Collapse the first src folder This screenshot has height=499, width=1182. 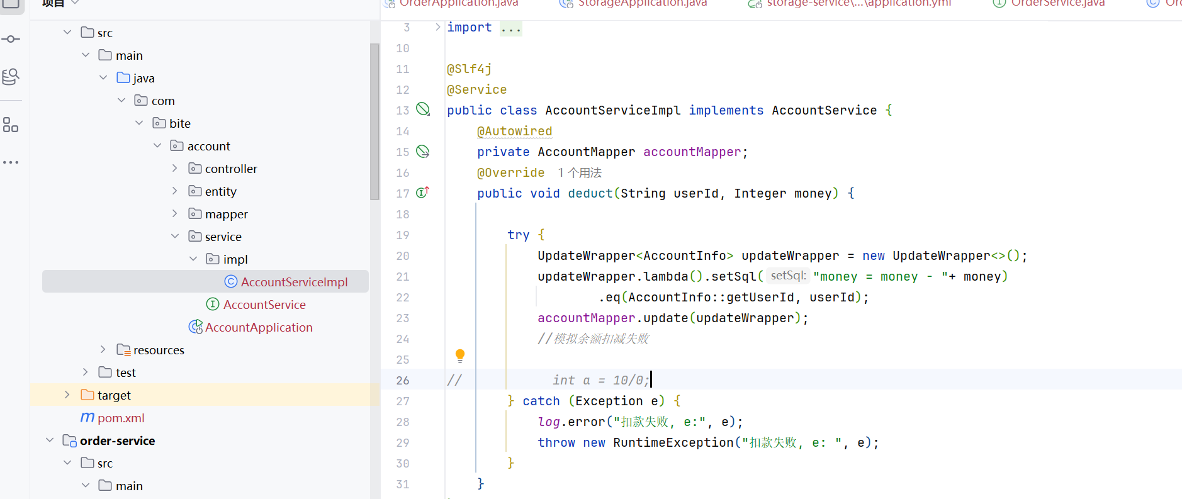click(67, 32)
